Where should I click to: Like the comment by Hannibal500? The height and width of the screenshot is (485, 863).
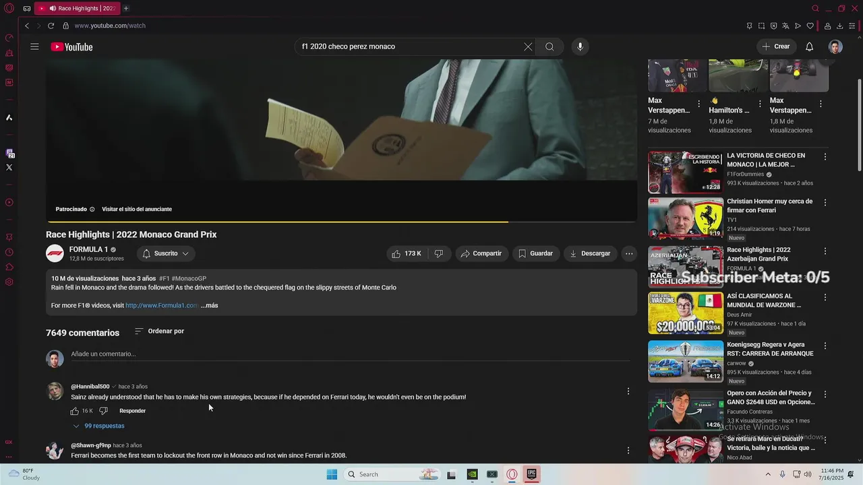coord(75,411)
